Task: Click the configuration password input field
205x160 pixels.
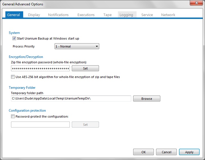Action: coord(40,125)
